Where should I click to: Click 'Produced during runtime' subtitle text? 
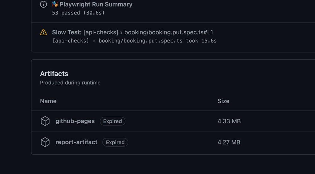(70, 83)
